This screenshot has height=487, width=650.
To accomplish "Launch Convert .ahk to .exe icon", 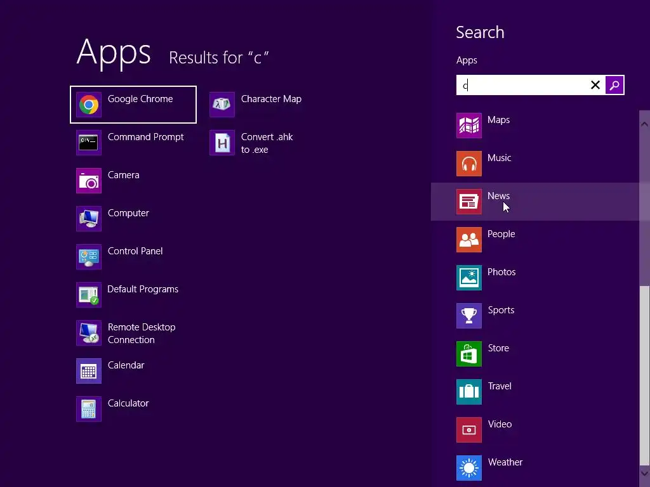I will tap(222, 143).
